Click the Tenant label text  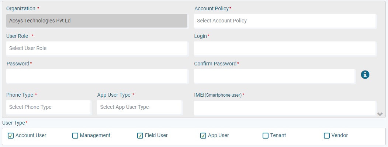click(278, 135)
